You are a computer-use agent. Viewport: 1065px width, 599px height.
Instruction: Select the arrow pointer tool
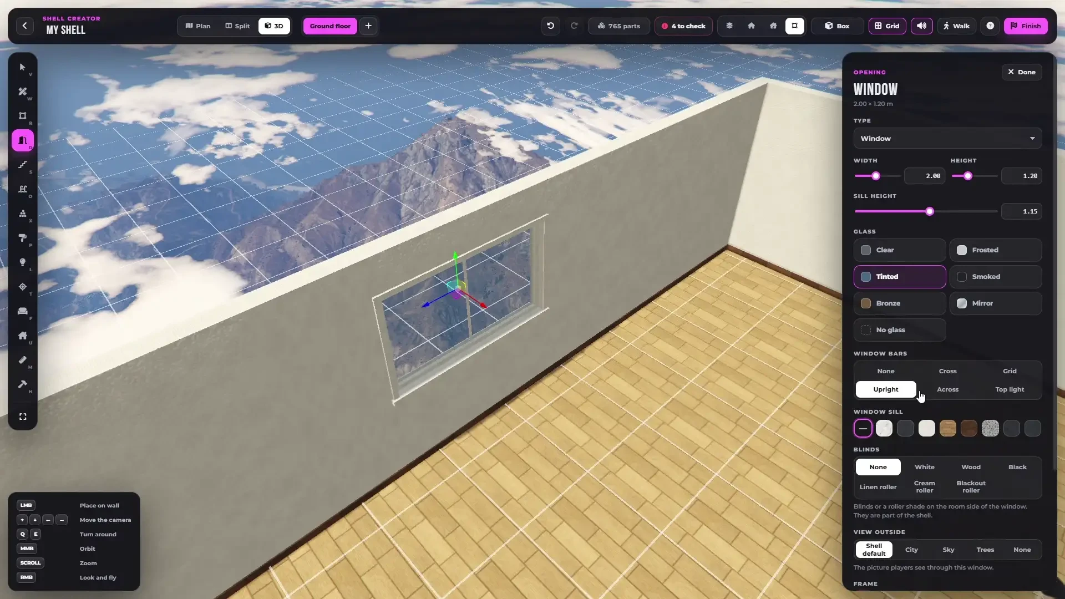coord(23,67)
